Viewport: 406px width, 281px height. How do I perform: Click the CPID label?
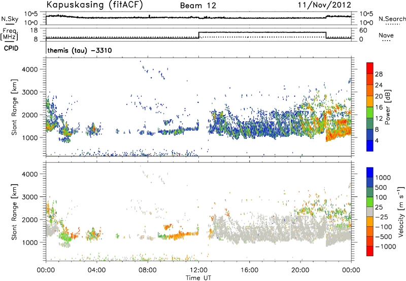tap(11, 48)
